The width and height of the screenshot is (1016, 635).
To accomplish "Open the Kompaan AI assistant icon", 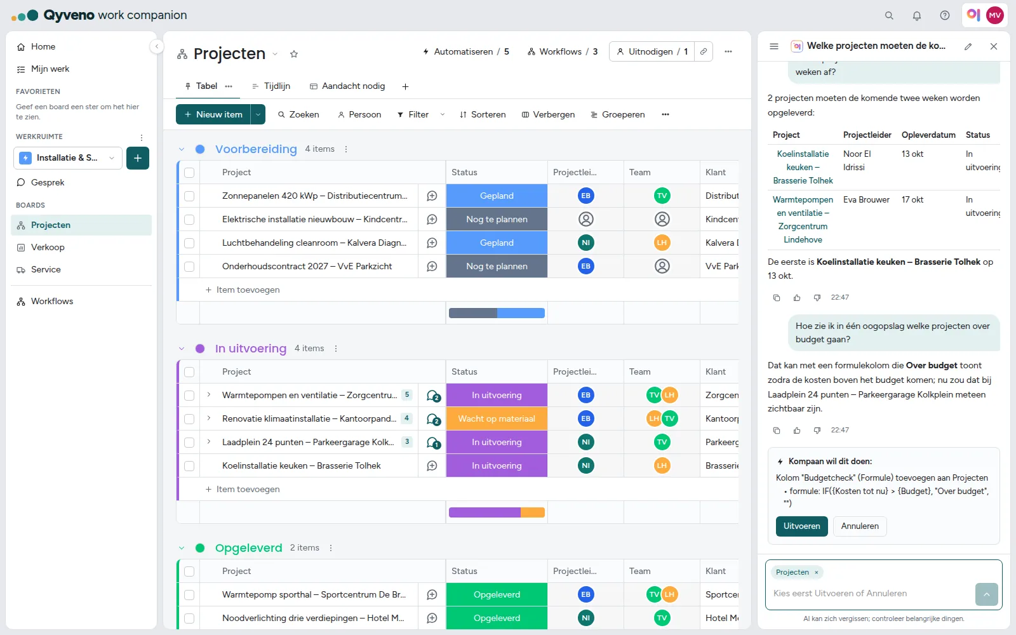I will 973,15.
